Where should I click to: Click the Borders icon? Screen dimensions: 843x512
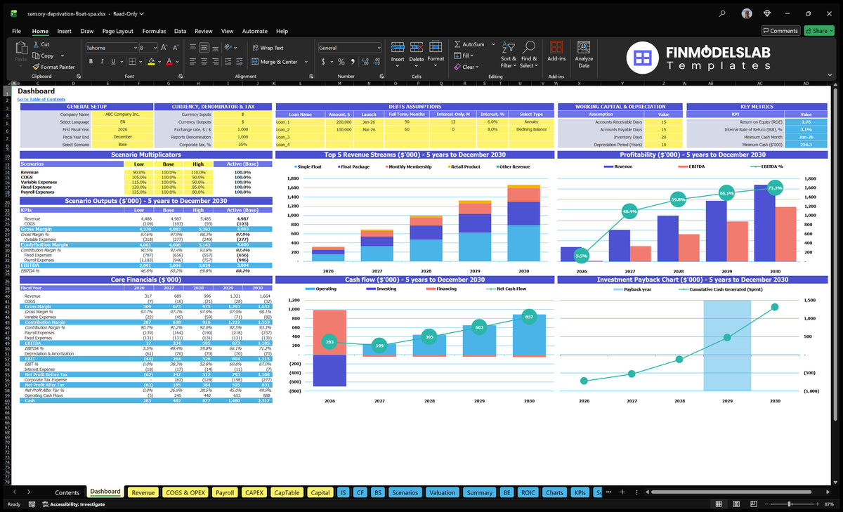pyautogui.click(x=132, y=62)
